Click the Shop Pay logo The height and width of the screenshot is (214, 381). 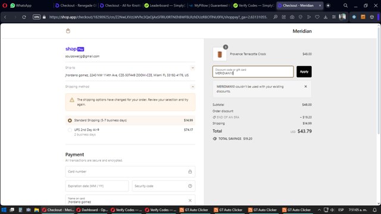[74, 49]
